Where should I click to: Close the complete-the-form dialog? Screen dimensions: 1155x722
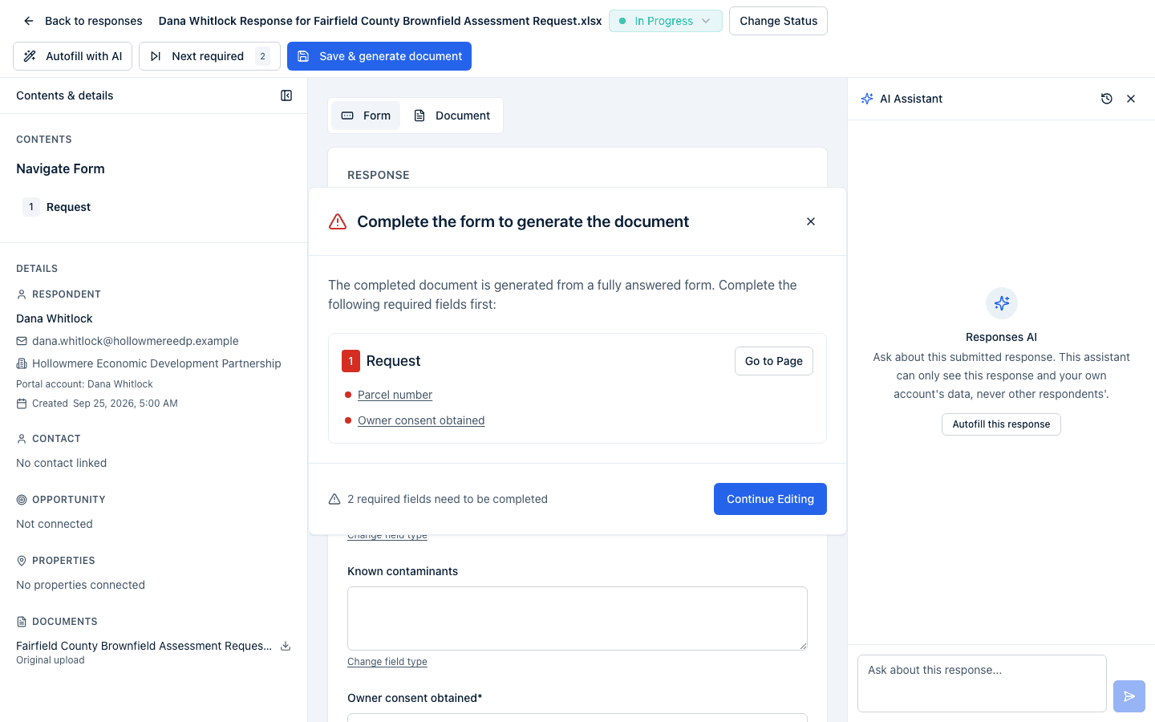pos(811,221)
